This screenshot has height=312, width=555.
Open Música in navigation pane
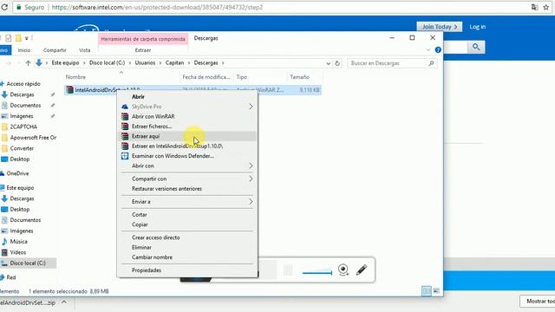point(18,242)
